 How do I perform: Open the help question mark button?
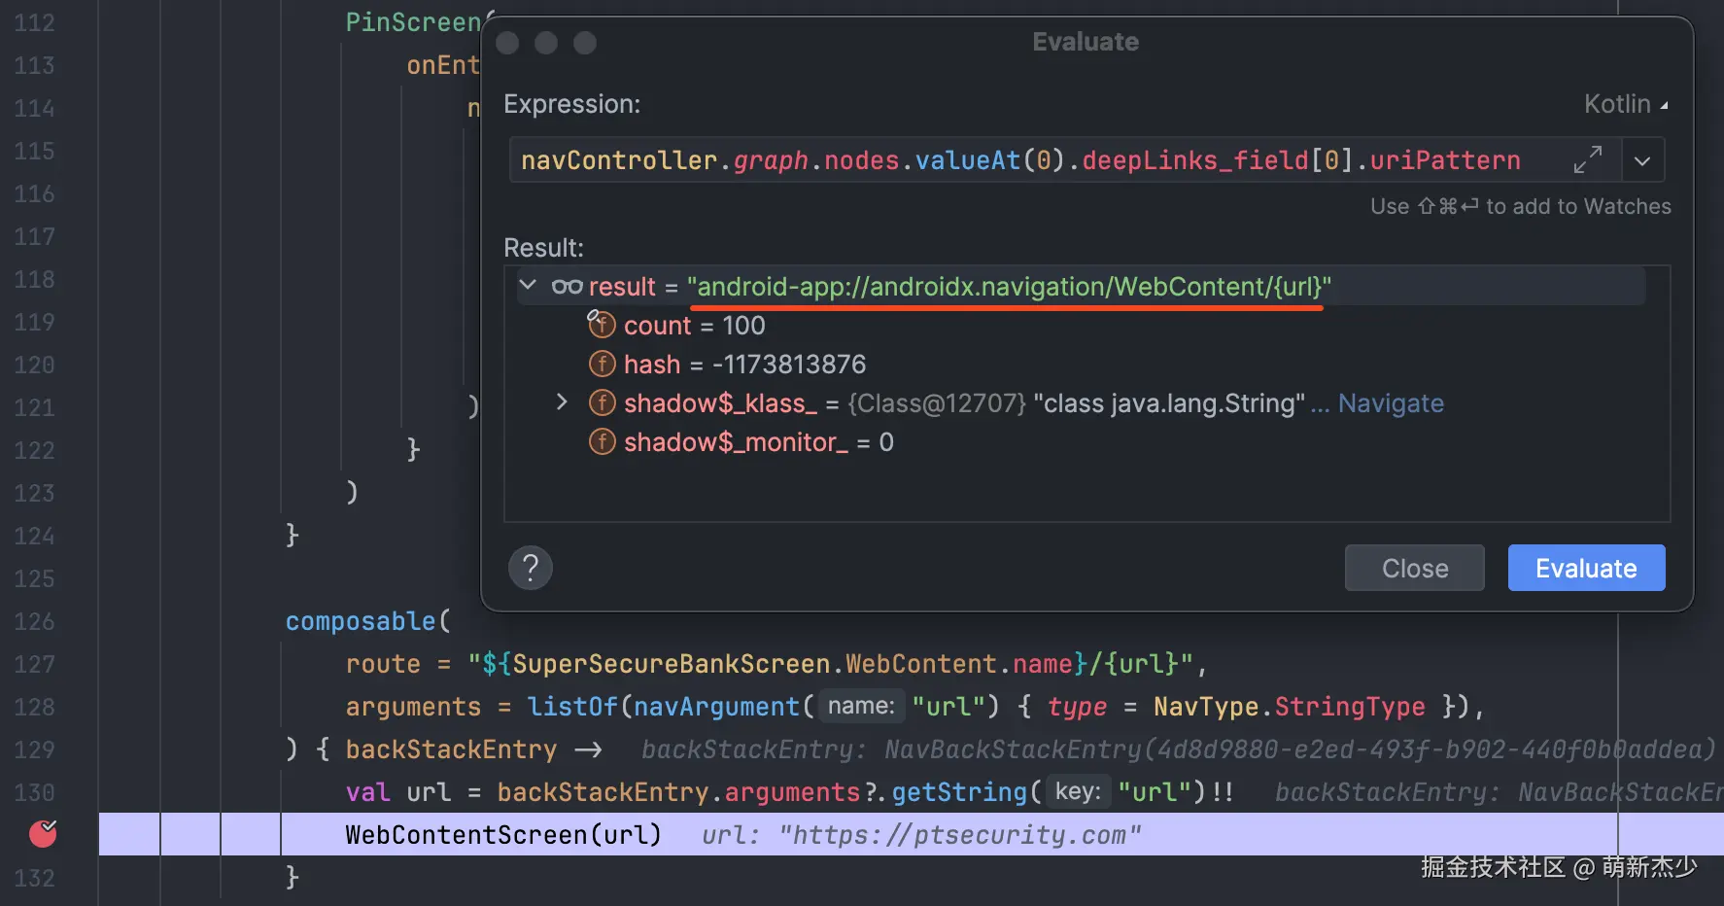(x=531, y=568)
